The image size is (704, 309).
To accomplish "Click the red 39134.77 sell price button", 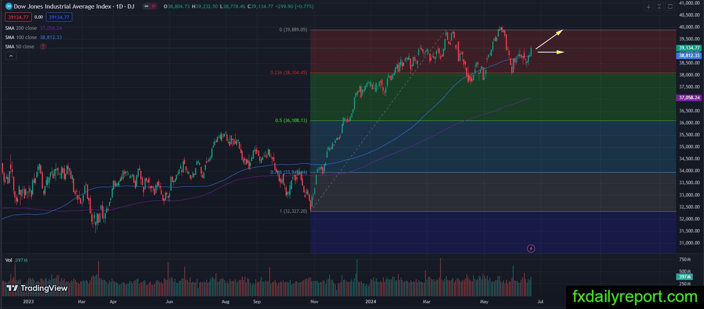I will click(x=18, y=17).
